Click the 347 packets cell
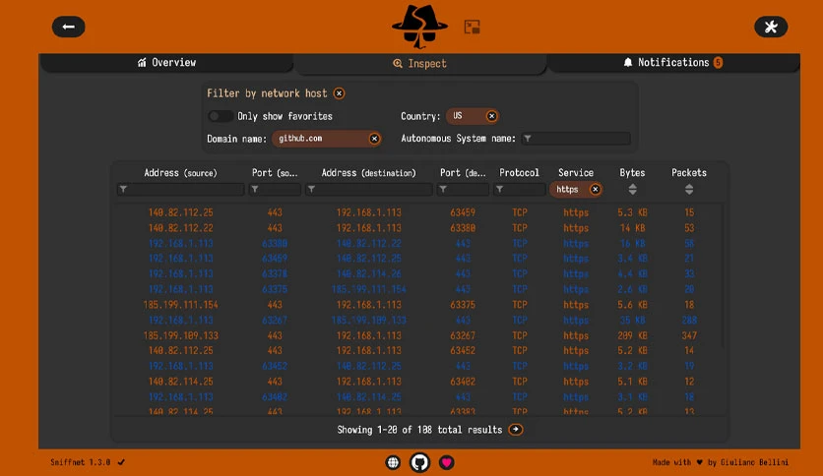Screen dimensions: 823x476 (689, 335)
